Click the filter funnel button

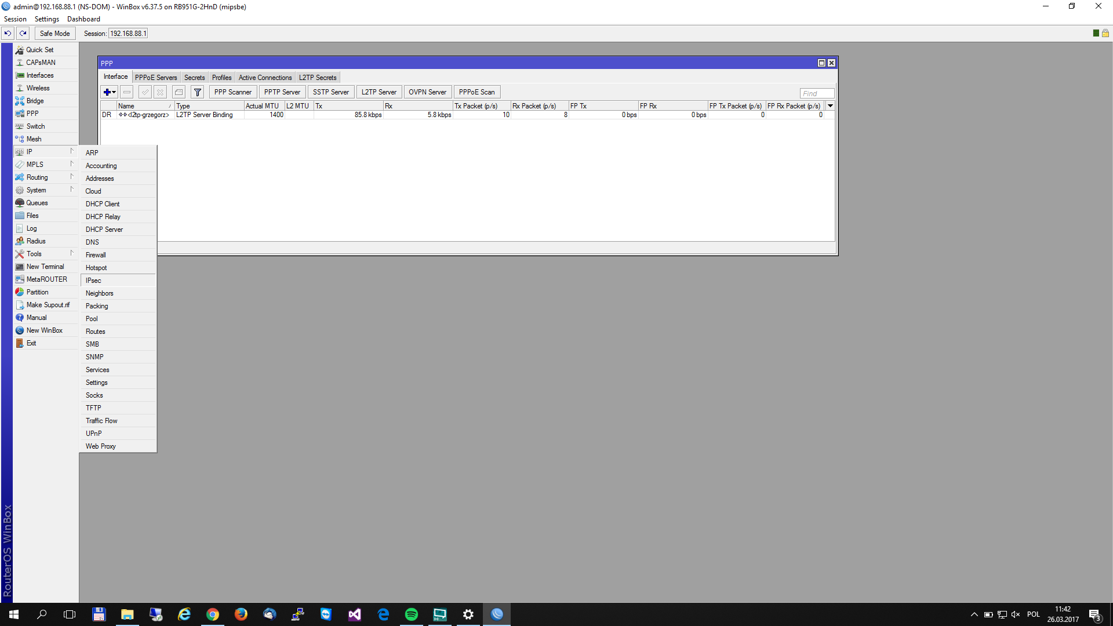197,92
